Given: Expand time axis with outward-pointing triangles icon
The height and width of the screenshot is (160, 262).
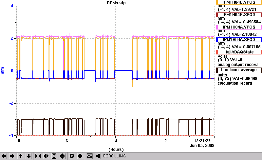Looking at the screenshot, I should pos(46,156).
